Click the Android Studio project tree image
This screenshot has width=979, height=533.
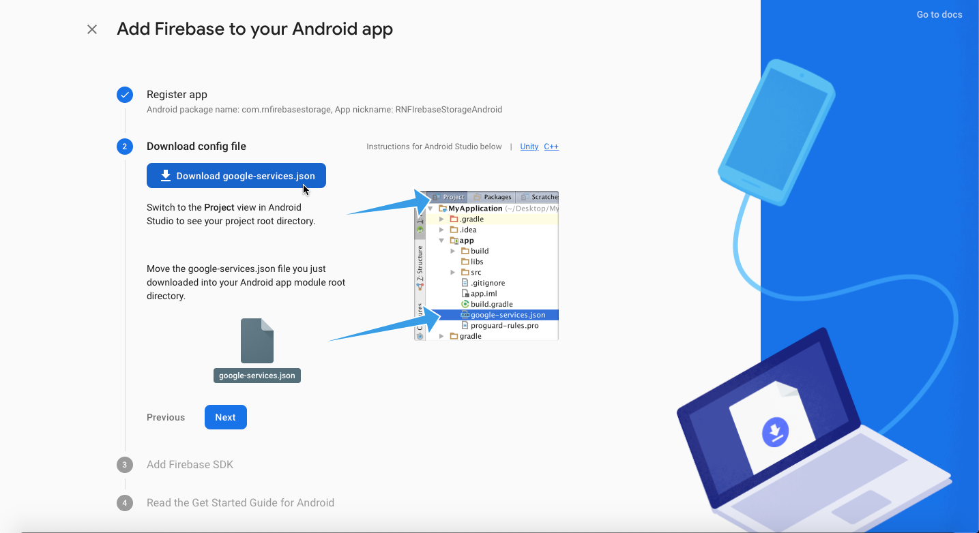click(x=486, y=266)
